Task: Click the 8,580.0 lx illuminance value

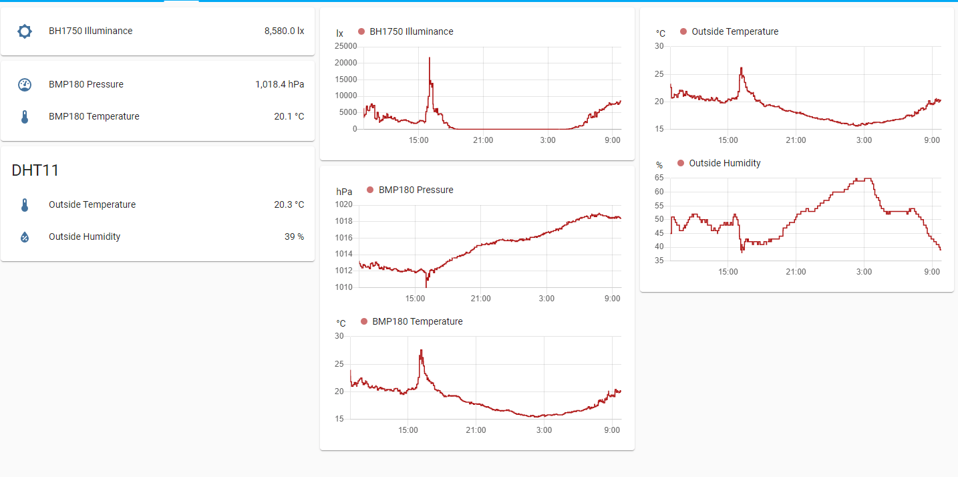Action: click(284, 31)
